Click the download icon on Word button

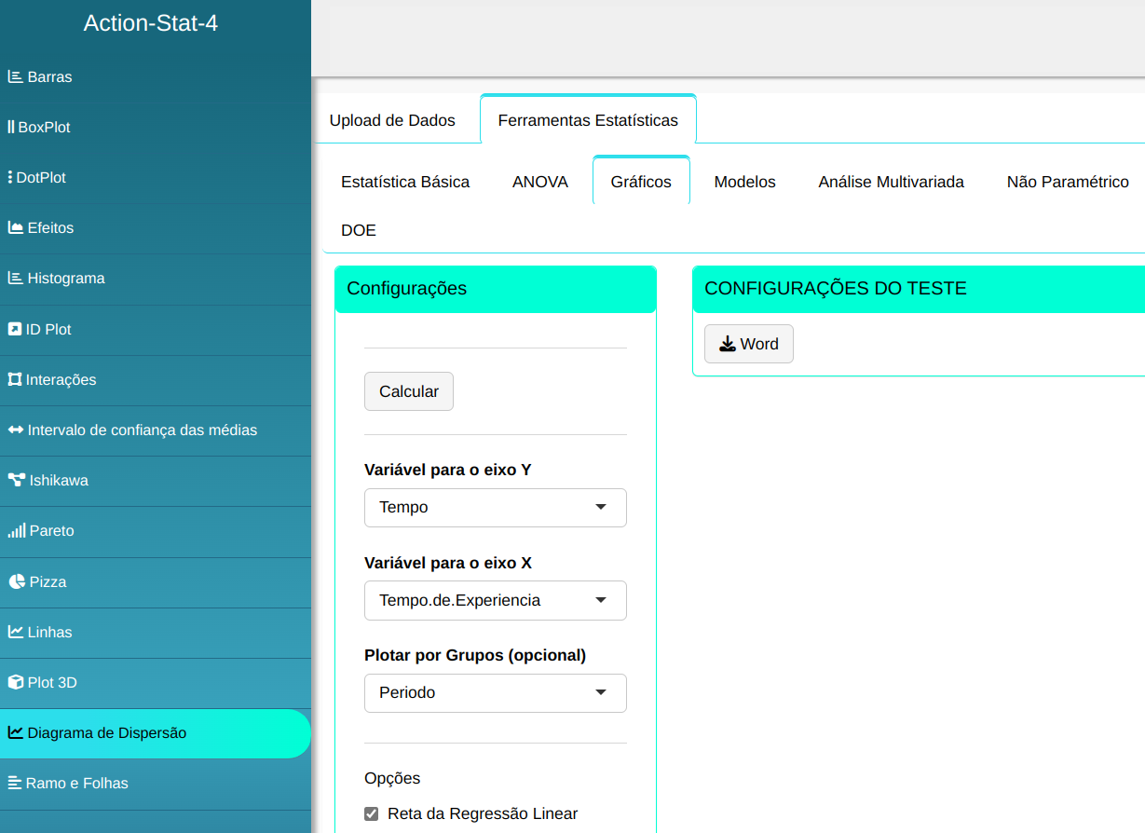click(x=728, y=345)
